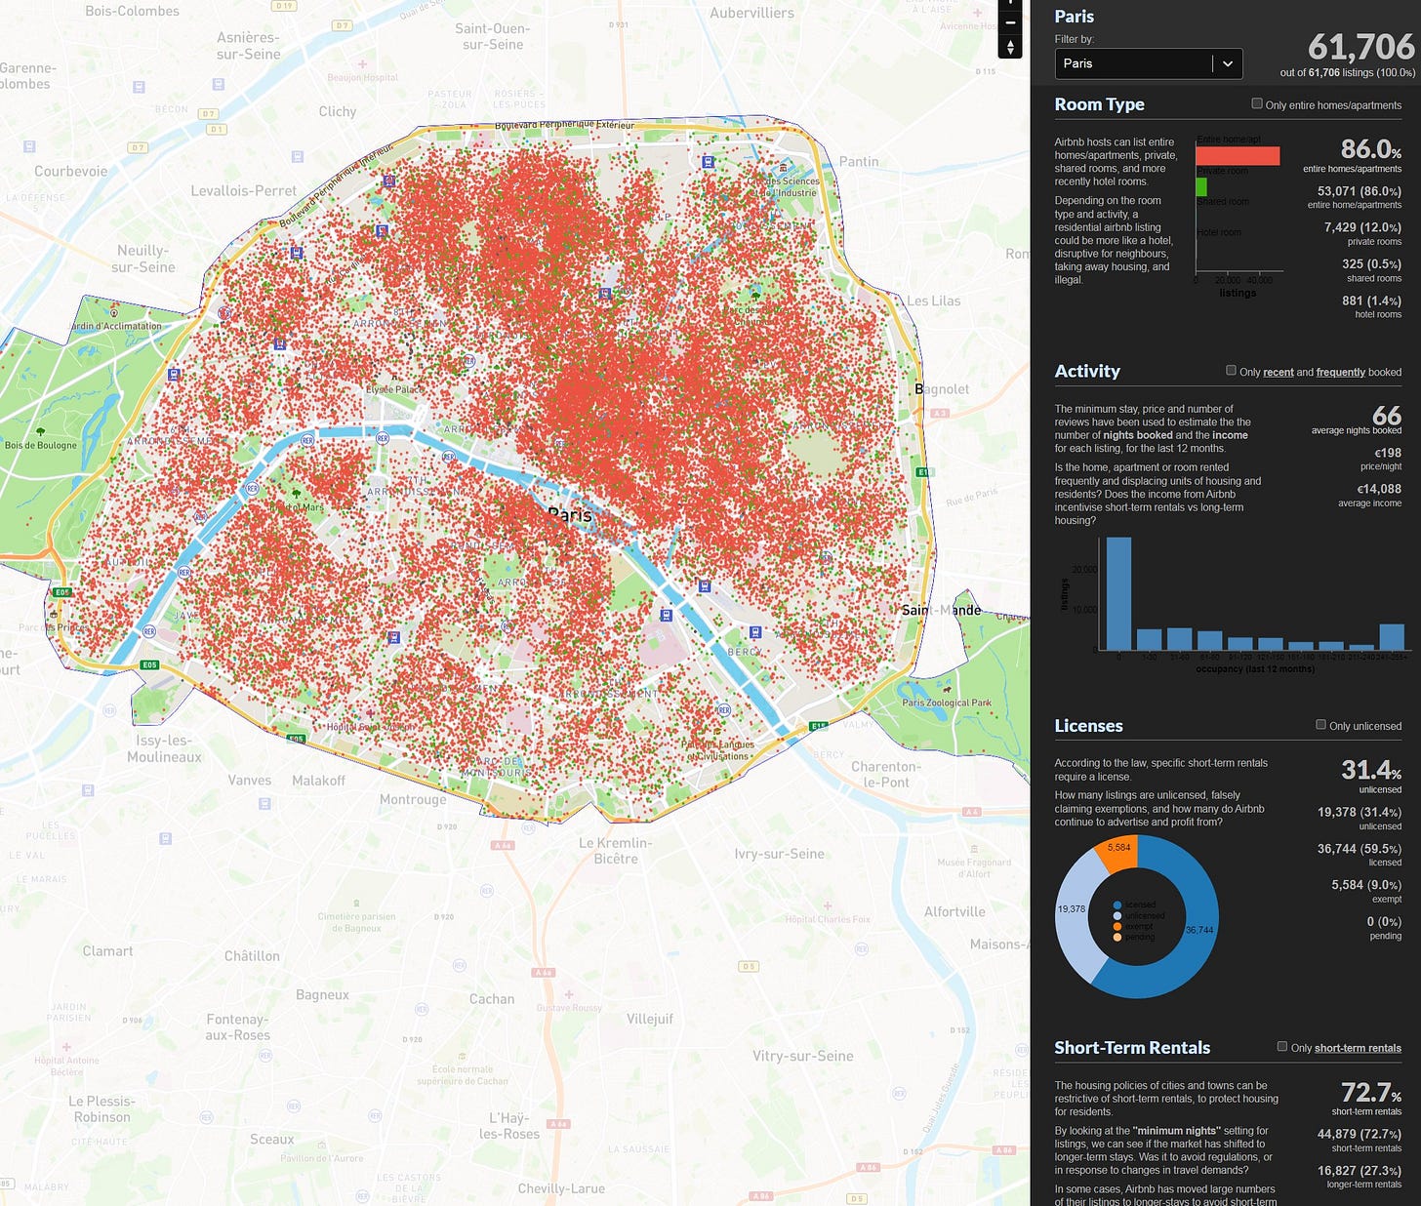Click the 'Activity' section heading
The width and height of the screenshot is (1421, 1206).
click(1087, 371)
